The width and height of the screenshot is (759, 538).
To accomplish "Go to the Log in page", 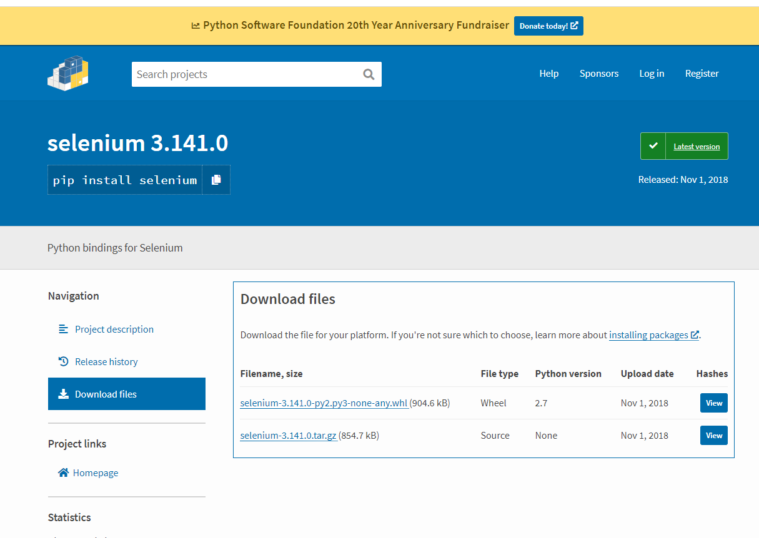I will [x=652, y=74].
